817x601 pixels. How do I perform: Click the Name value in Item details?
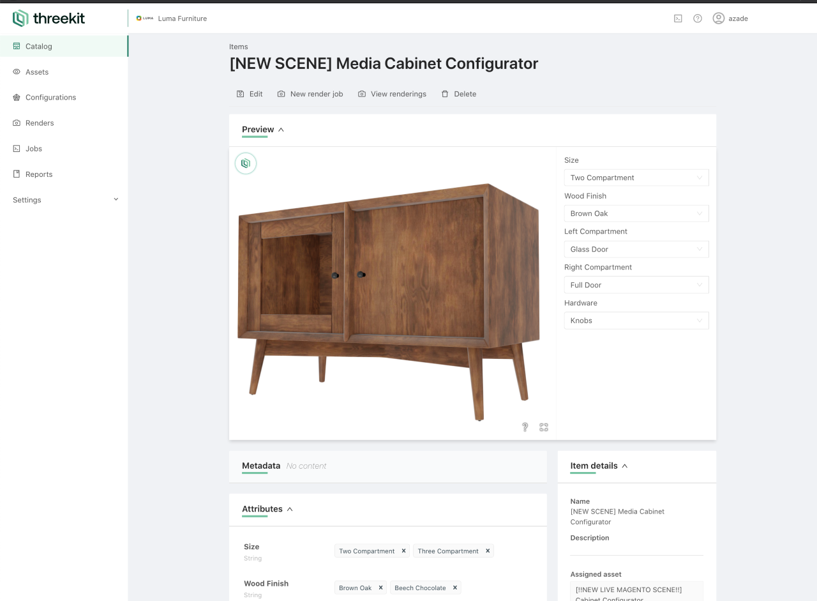click(x=617, y=517)
